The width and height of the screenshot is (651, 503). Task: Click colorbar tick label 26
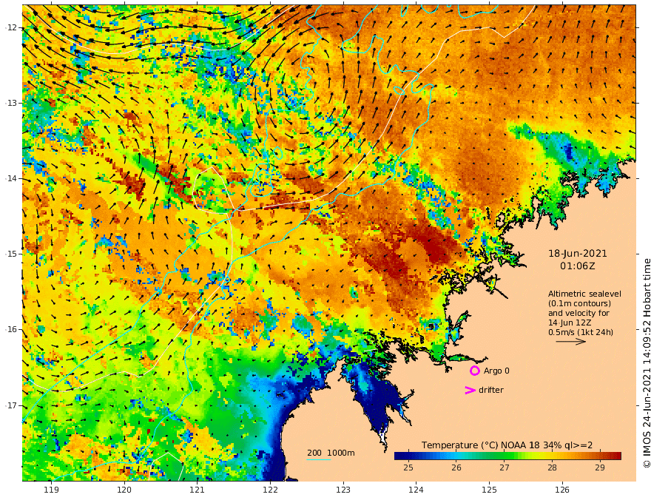click(x=456, y=467)
